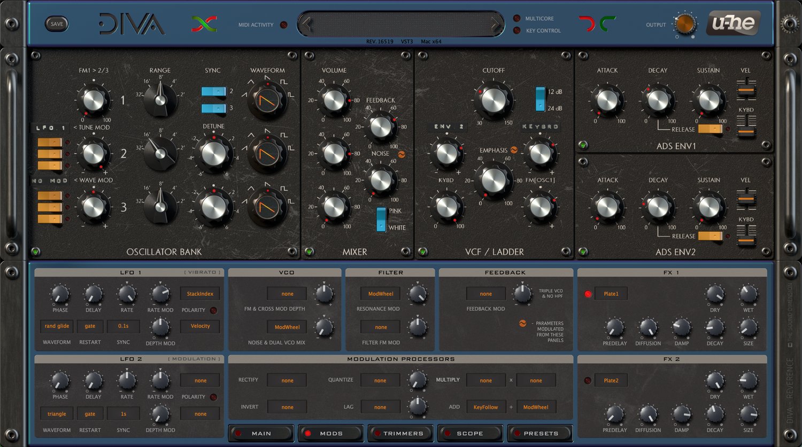
Task: Open the KeyFollow ADD source dropdown
Action: 486,407
